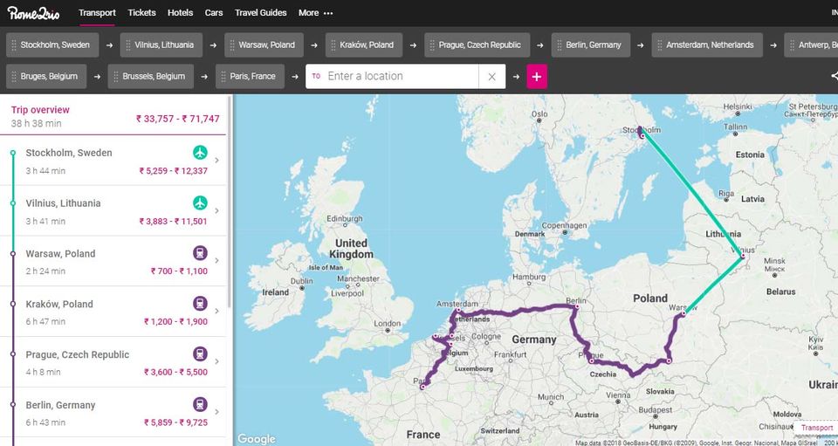Select the Paris, France stop chip
This screenshot has width=838, height=446.
click(251, 77)
